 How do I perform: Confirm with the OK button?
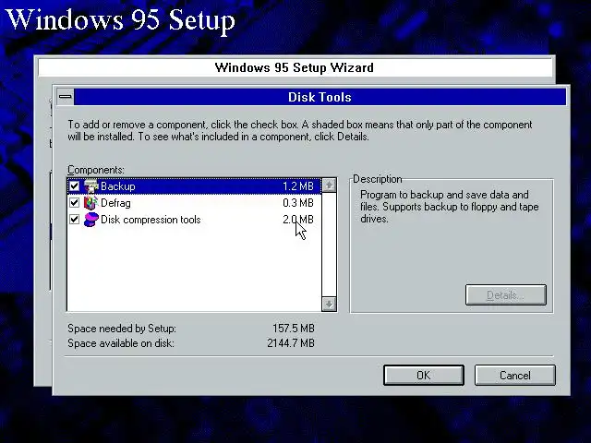pos(423,376)
